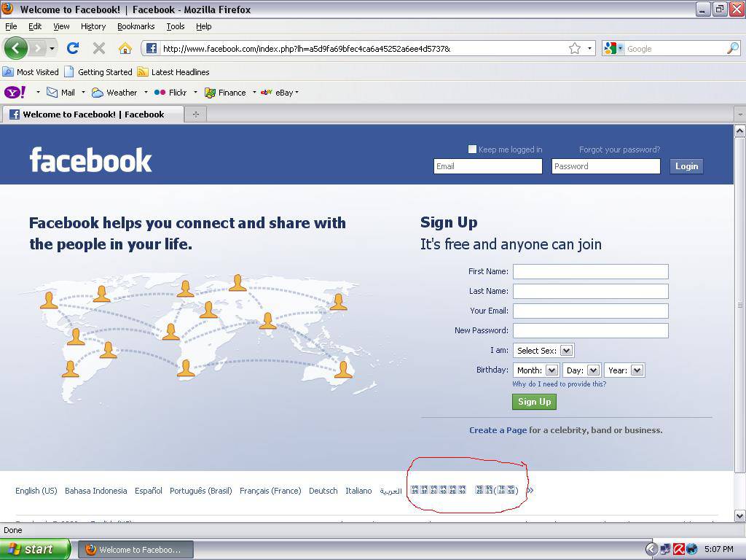Bookmark this page with the star icon

pyautogui.click(x=575, y=48)
